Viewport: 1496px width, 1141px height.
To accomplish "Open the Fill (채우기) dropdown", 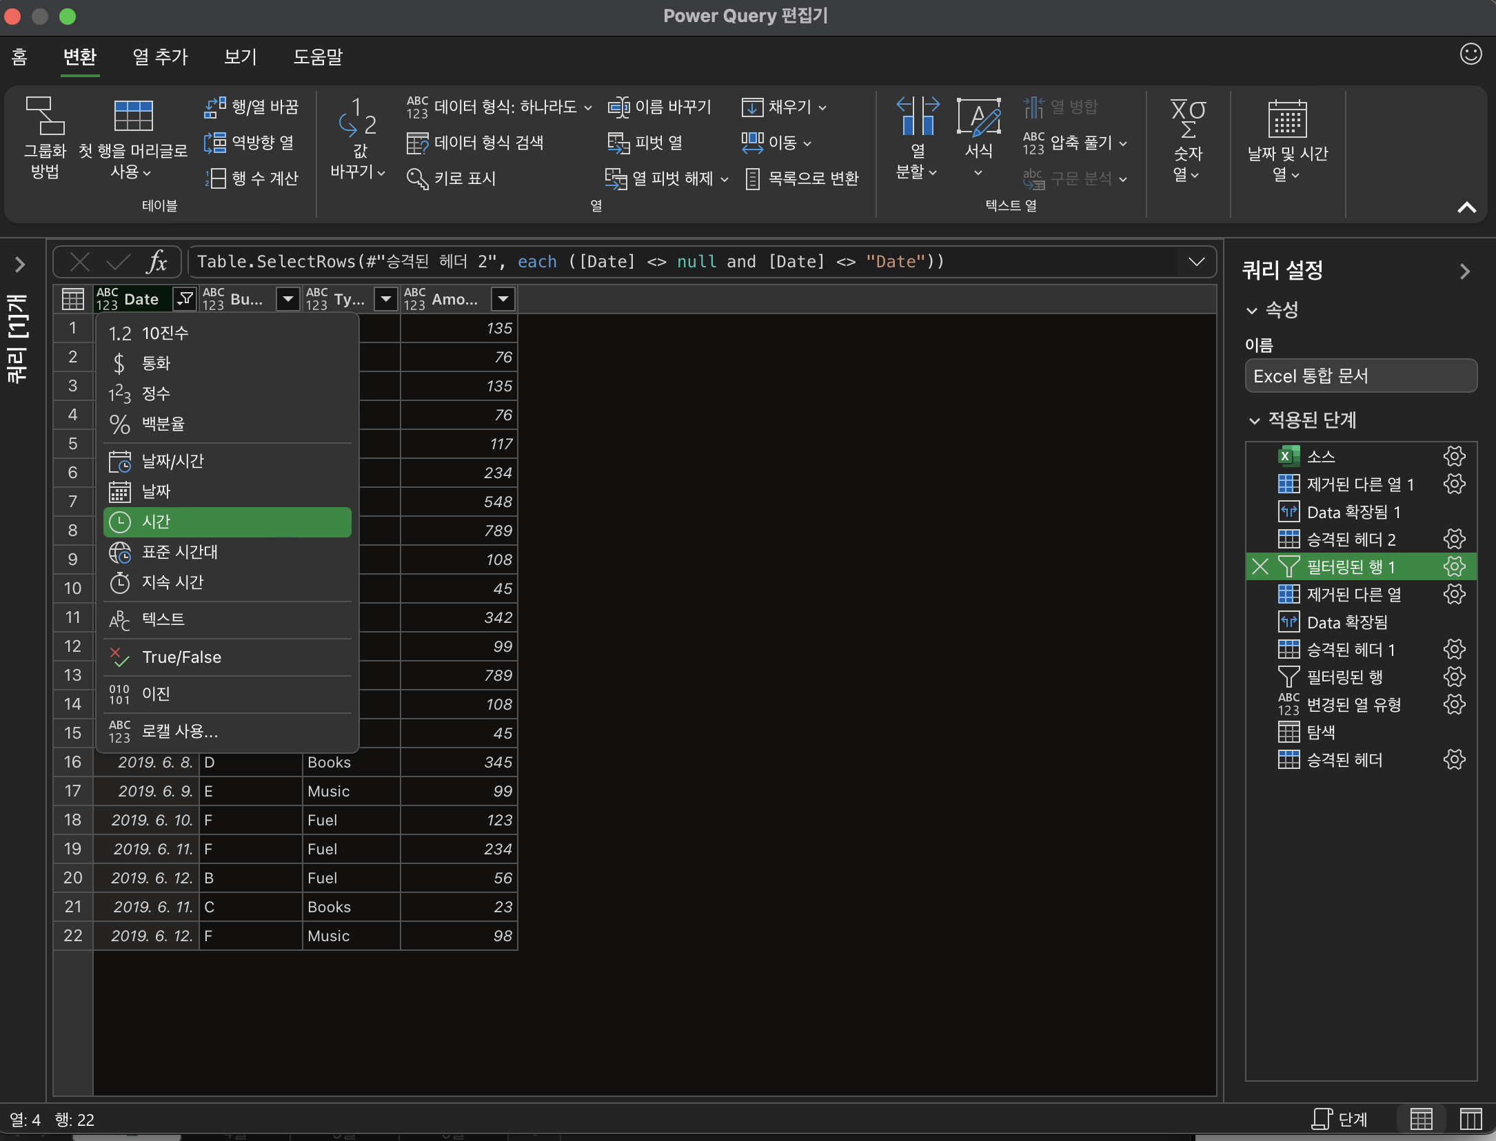I will click(785, 107).
